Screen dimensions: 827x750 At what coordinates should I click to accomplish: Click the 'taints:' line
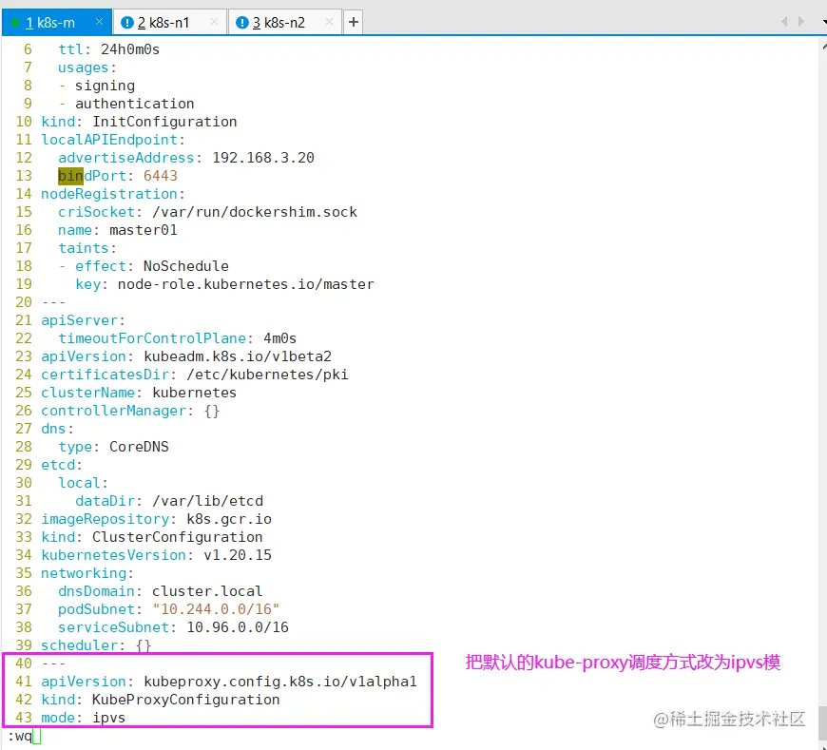(87, 248)
